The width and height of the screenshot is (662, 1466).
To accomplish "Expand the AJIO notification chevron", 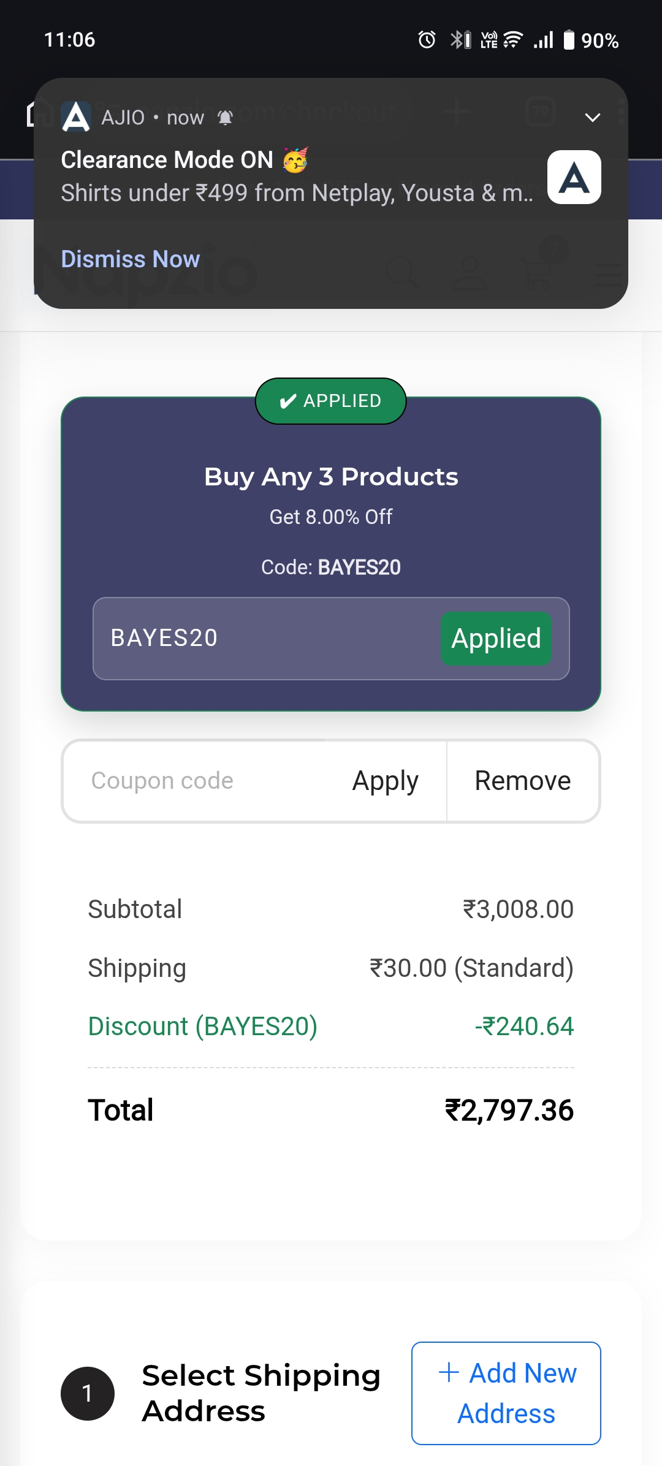I will point(592,117).
